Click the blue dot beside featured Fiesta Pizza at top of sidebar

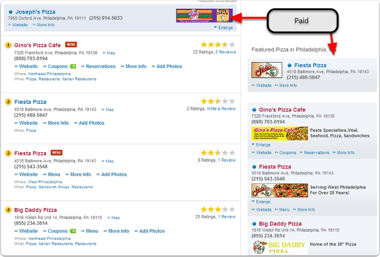289,65
